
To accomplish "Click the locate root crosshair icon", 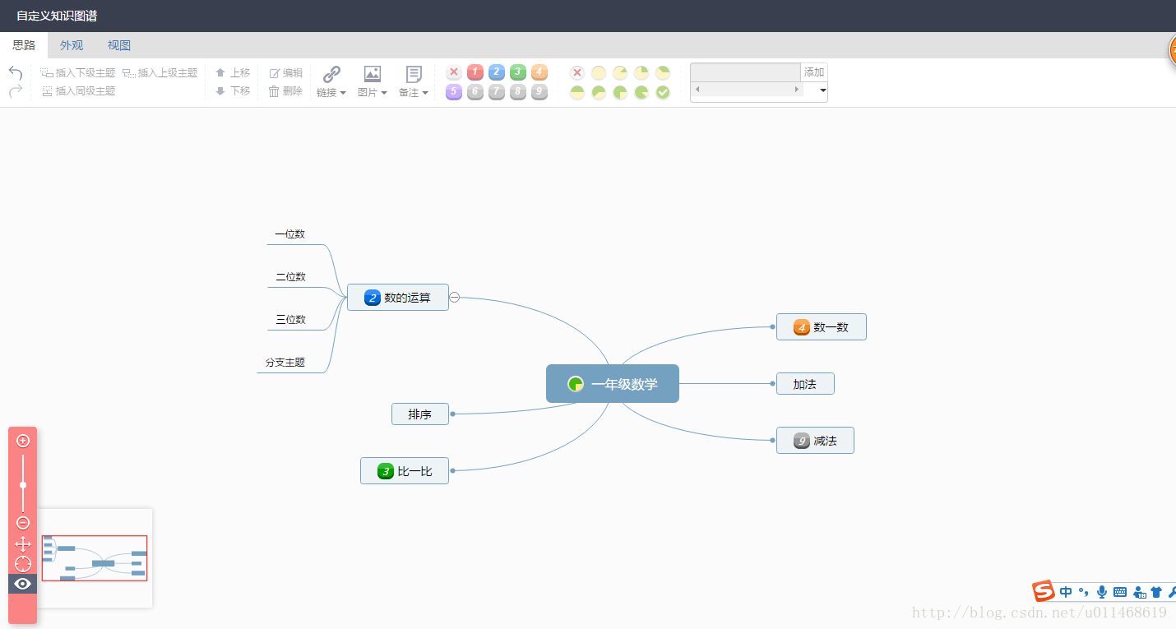I will 23,564.
